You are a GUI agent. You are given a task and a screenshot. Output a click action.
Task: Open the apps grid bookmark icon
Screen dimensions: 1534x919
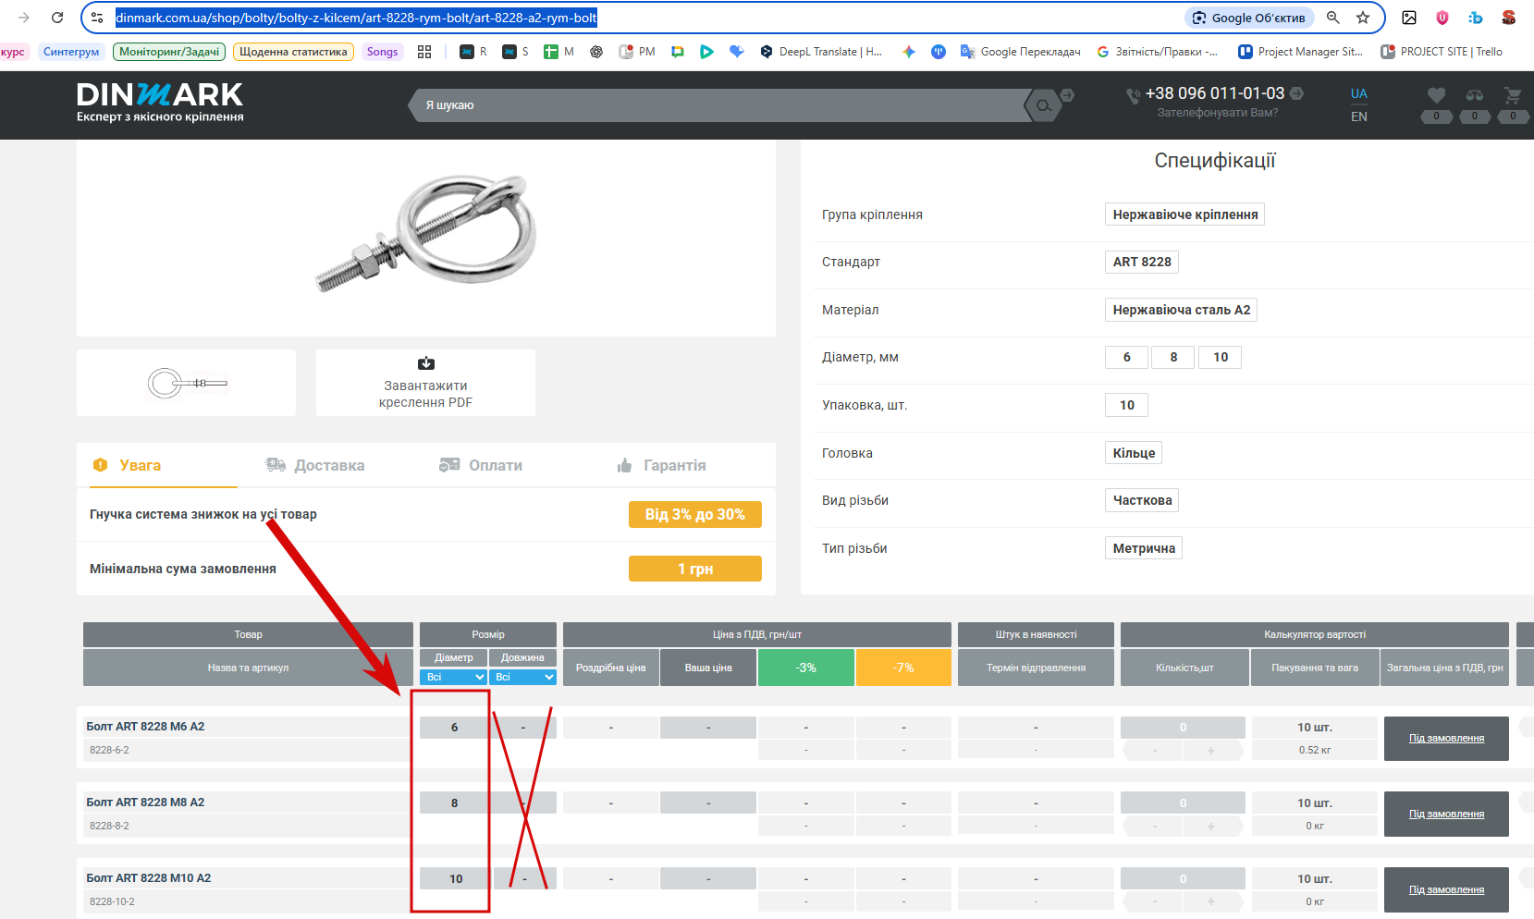424,52
